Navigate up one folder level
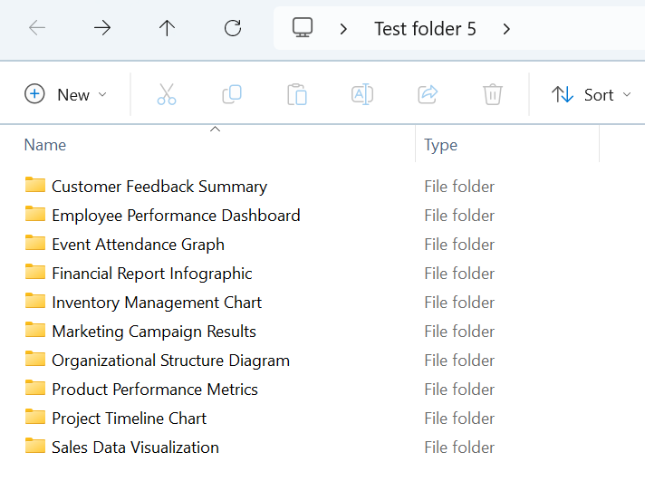The image size is (645, 491). tap(168, 28)
